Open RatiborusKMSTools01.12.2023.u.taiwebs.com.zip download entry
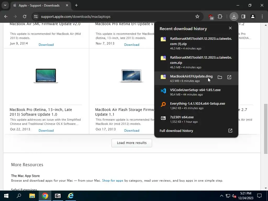The height and width of the screenshot is (201, 268). pos(196,62)
